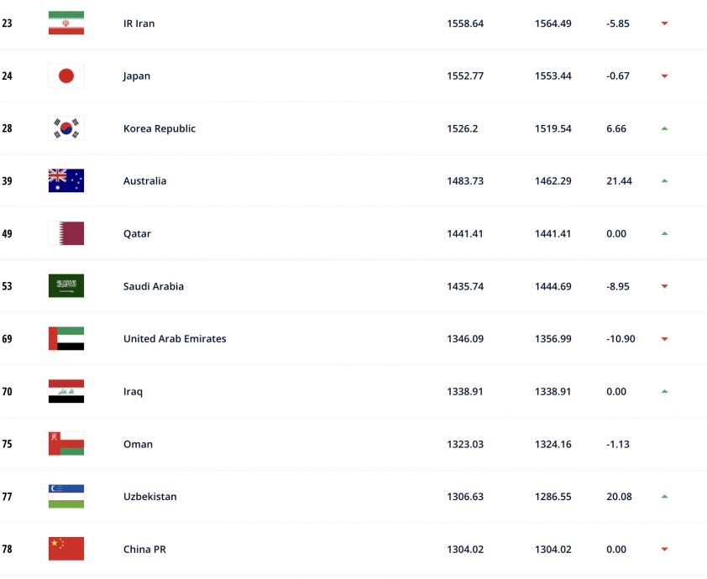Click the Australia flag icon
Viewport: 707px width, 579px height.
pyautogui.click(x=66, y=180)
